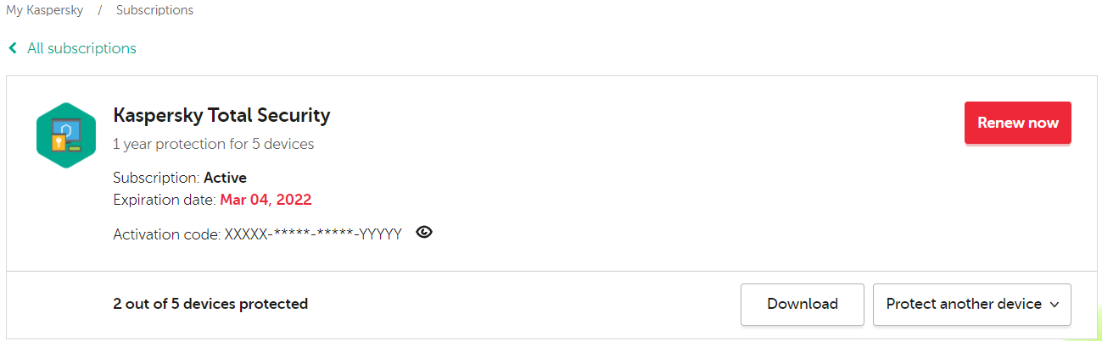
Task: Open the Protect another device dropdown
Action: point(963,305)
